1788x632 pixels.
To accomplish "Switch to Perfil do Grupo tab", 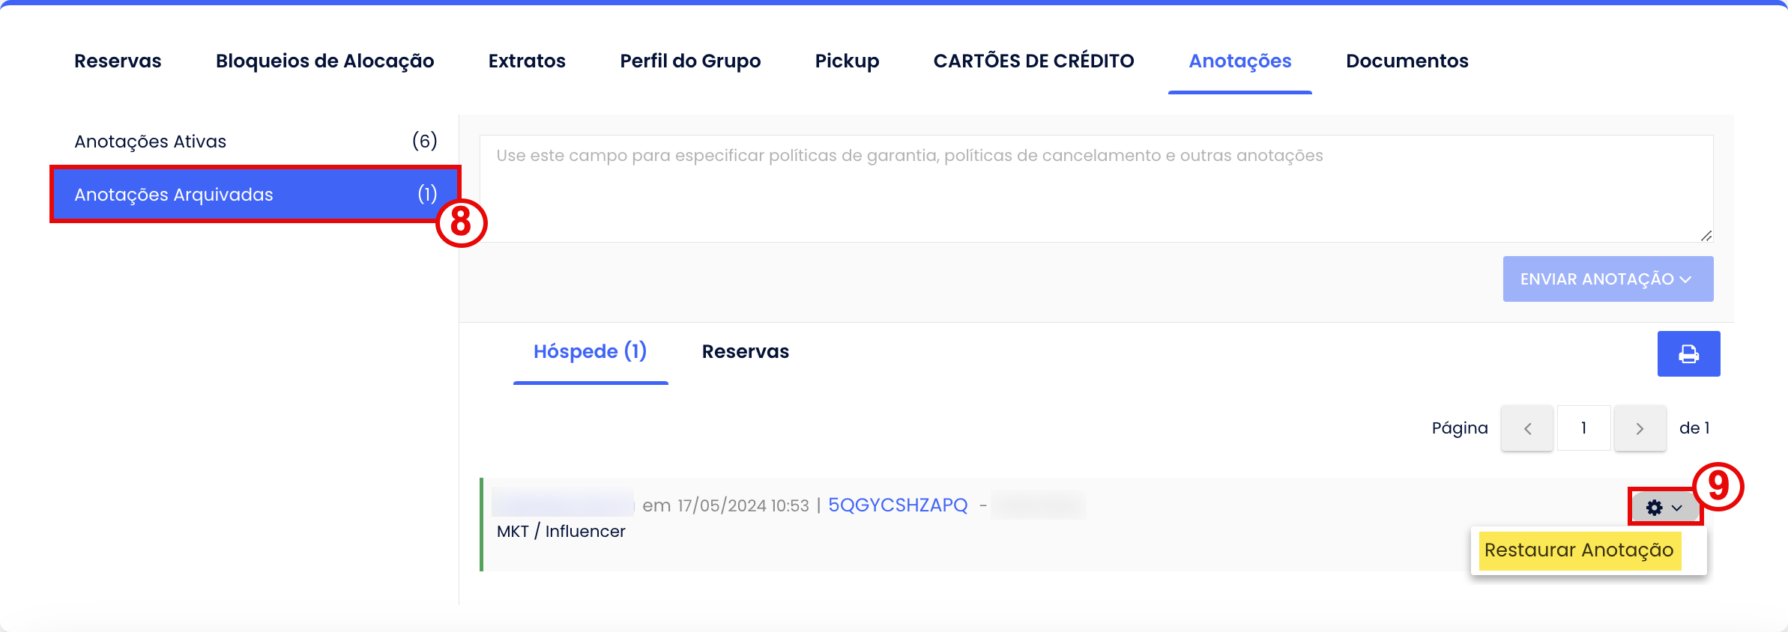I will (690, 61).
